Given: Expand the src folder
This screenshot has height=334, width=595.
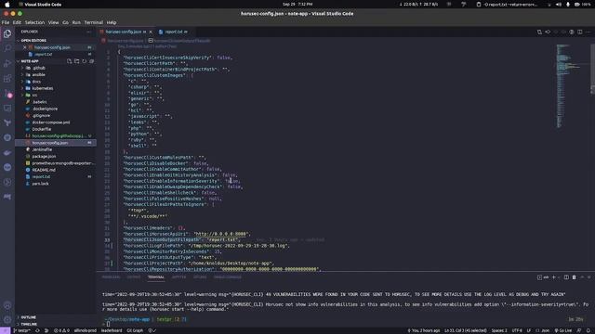Looking at the screenshot, I should (x=35, y=96).
